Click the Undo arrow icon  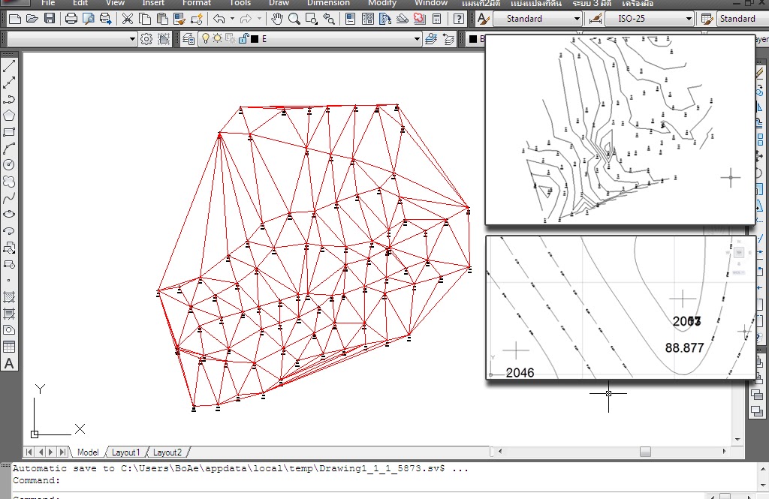point(219,19)
